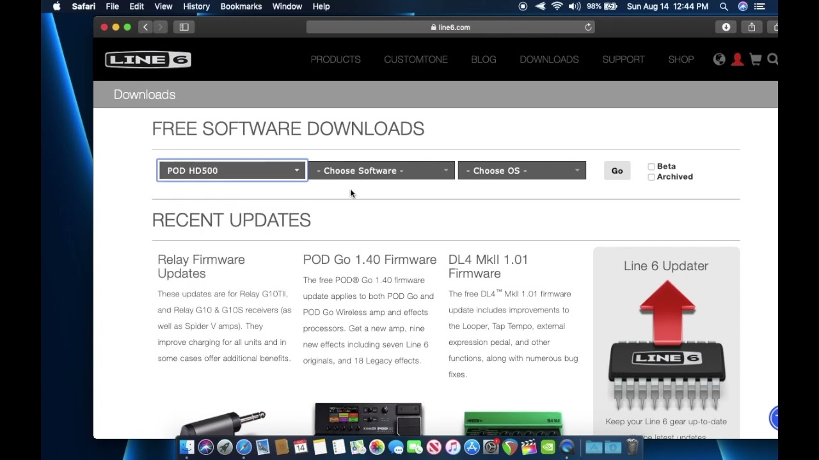Click the Relay transmitter plug image

tap(222, 425)
